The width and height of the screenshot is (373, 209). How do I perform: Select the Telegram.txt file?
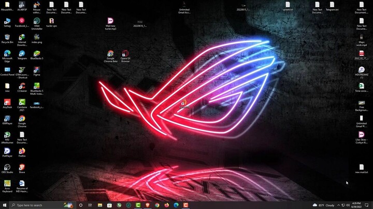coord(332,6)
